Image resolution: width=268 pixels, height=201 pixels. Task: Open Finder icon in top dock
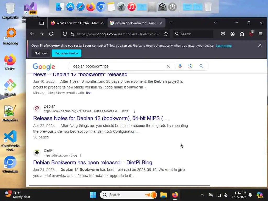pyautogui.click(x=60, y=7)
